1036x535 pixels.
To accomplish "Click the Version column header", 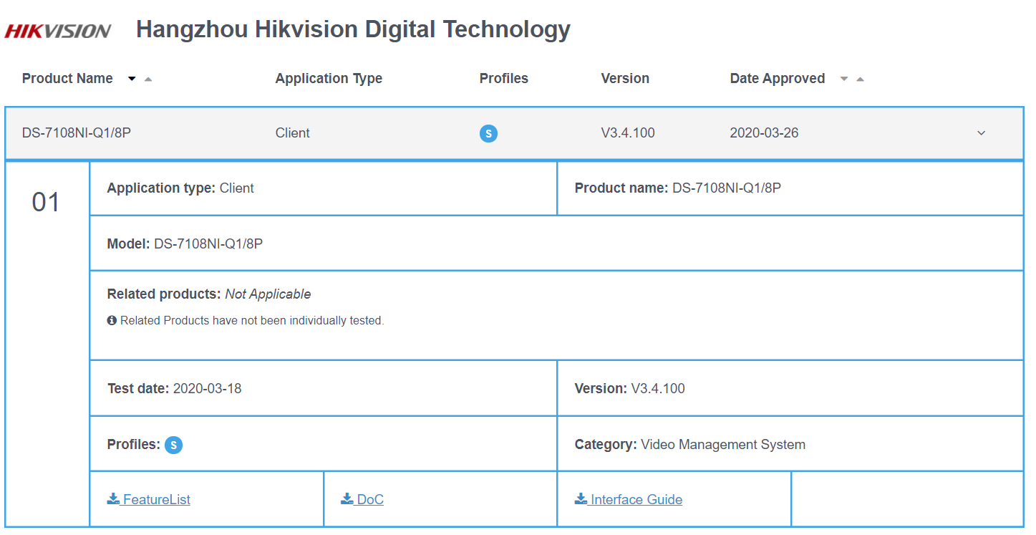I will (x=625, y=79).
